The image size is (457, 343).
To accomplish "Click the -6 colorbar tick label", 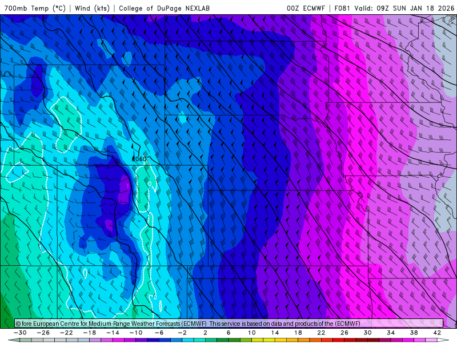I will point(159,333).
